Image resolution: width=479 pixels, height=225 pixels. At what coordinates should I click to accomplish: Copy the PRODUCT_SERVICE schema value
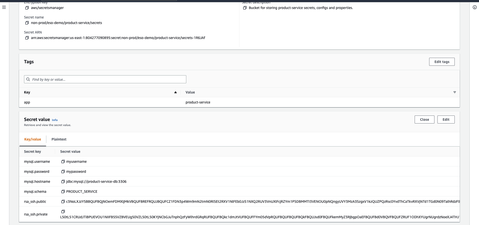[x=63, y=192]
